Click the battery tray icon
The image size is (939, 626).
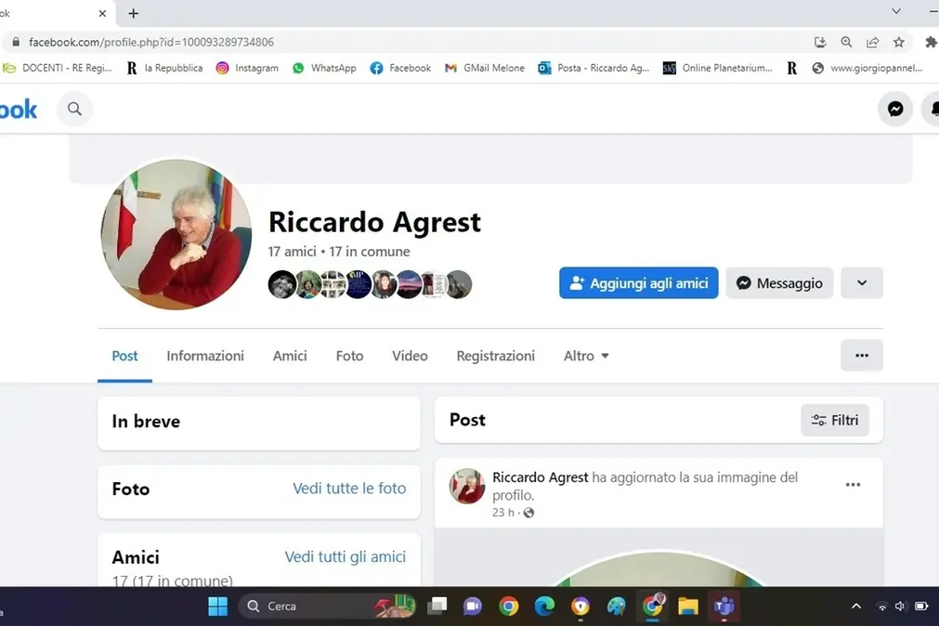(921, 606)
